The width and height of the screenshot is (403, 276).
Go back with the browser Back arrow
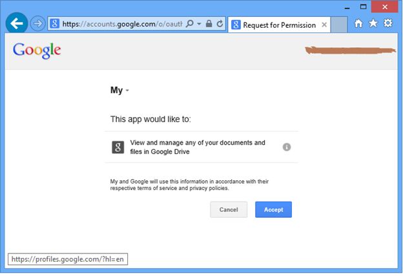(17, 23)
